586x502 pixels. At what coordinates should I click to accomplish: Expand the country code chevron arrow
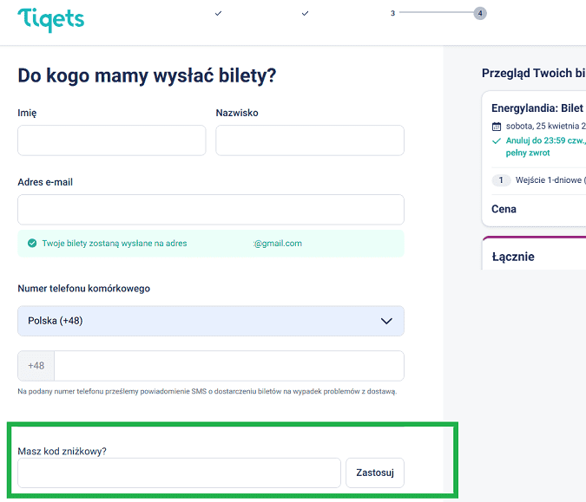387,321
